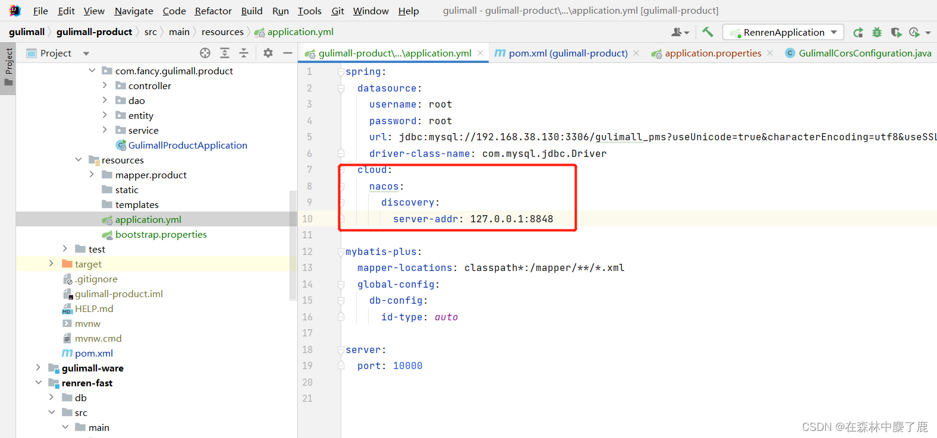Open the Tools menu
The height and width of the screenshot is (438, 937).
[x=309, y=11]
